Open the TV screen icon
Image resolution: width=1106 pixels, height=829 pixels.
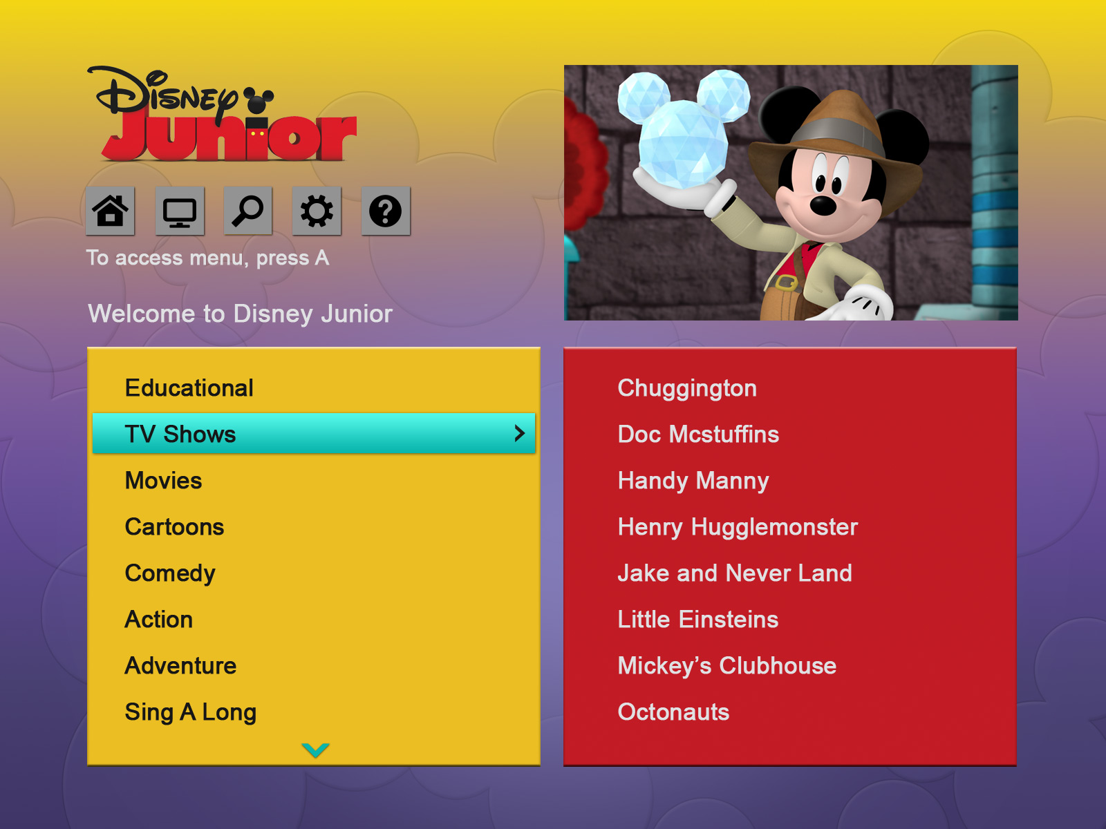(x=180, y=211)
